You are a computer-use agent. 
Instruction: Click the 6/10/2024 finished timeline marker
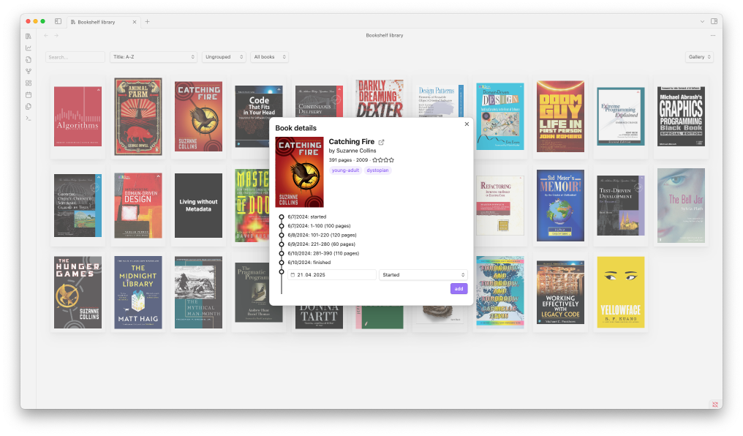282,263
